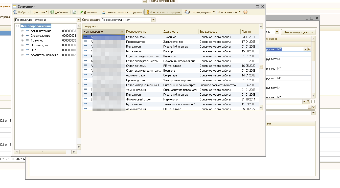Image resolution: width=340 pixels, height=188 pixels.
Task: Expand Производство tree node
Action: click(x=22, y=45)
